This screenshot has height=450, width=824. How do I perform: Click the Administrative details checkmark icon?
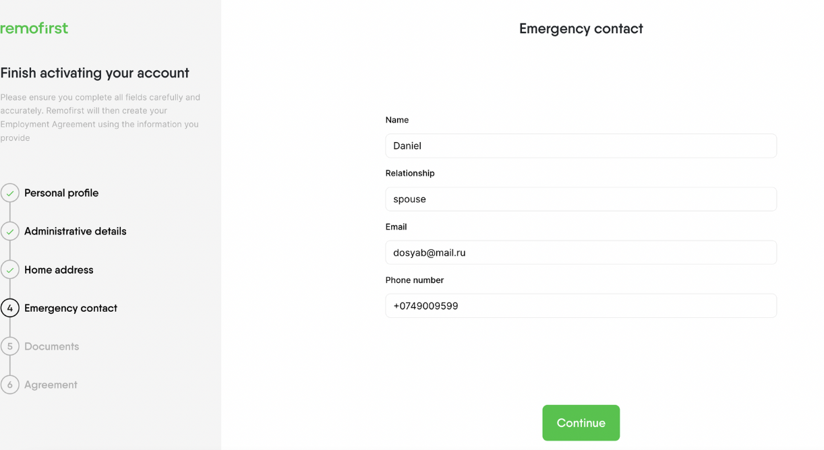click(x=9, y=232)
